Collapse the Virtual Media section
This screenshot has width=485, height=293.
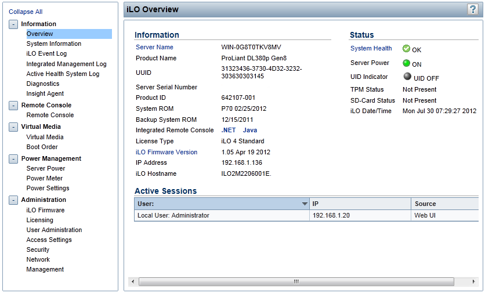point(13,127)
